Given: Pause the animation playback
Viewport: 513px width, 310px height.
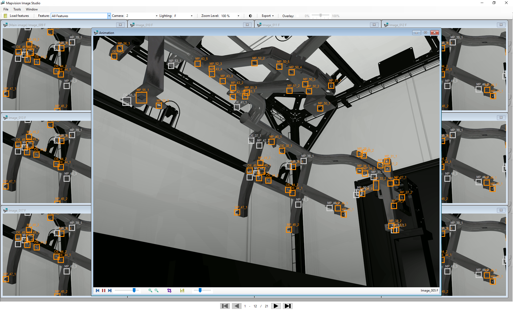Looking at the screenshot, I should point(104,290).
